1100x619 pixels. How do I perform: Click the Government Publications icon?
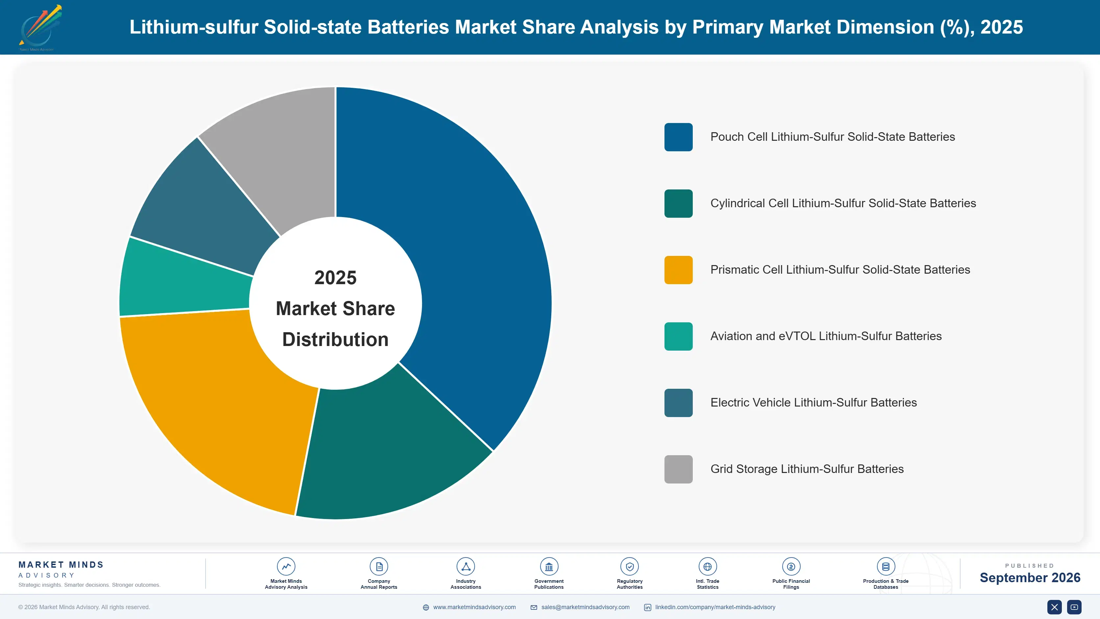[549, 566]
